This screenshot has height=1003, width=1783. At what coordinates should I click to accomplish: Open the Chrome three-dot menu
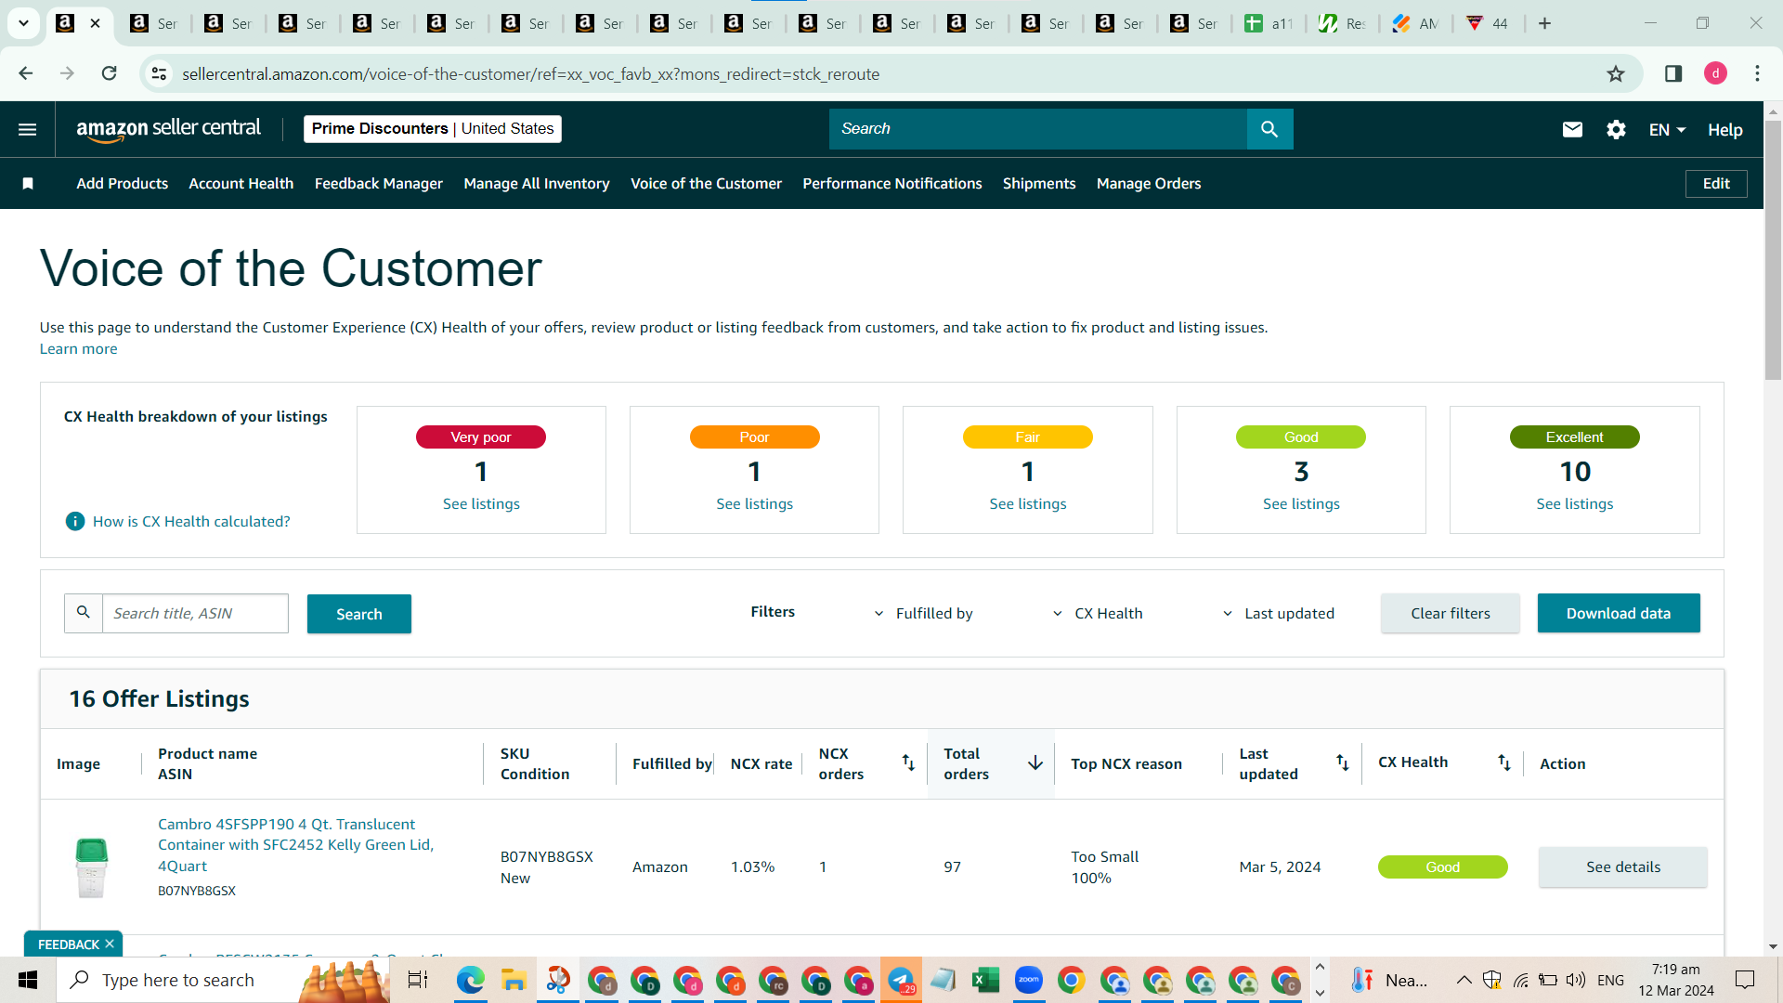click(x=1757, y=73)
